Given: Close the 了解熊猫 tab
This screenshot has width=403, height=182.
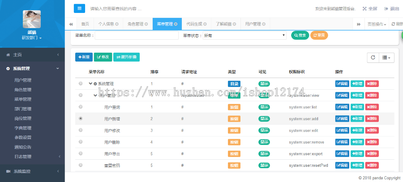Looking at the screenshot, I should (x=234, y=24).
